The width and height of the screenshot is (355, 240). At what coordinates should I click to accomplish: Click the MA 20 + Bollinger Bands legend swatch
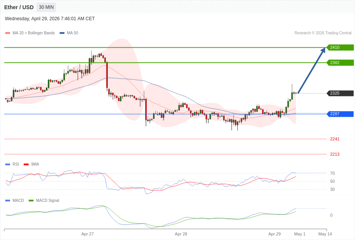tap(8, 33)
